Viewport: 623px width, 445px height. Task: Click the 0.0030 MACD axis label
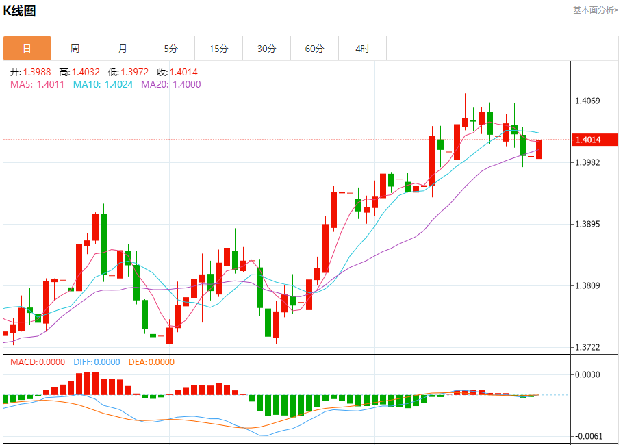point(587,374)
